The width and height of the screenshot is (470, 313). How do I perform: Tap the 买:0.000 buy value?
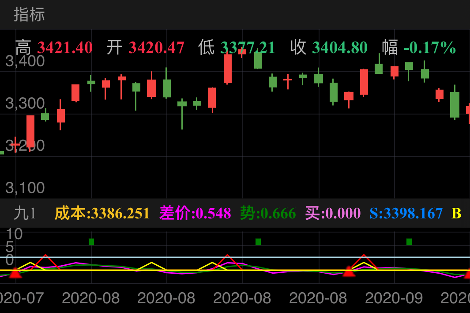tap(333, 214)
